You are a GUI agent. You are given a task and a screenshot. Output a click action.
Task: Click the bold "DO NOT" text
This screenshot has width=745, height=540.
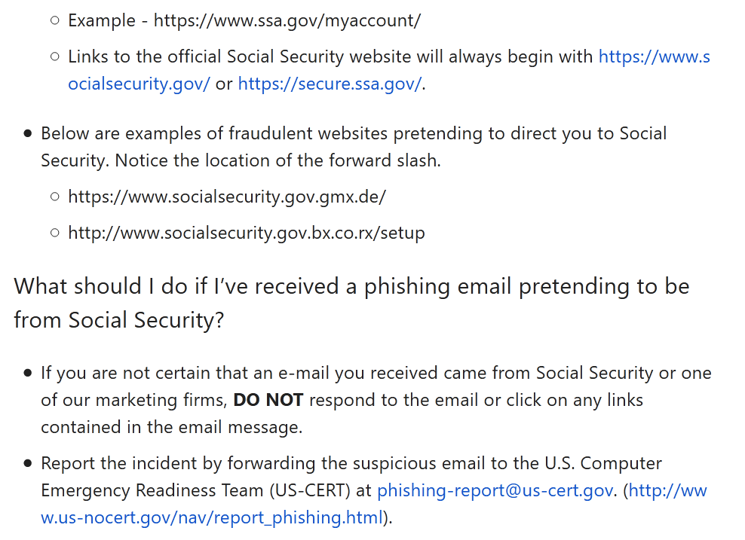(x=268, y=400)
